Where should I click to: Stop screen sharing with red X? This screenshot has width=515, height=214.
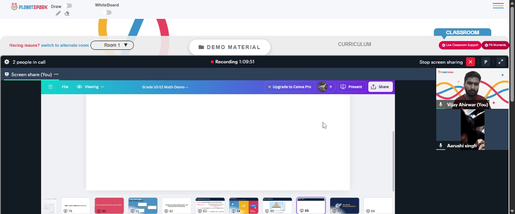point(470,62)
